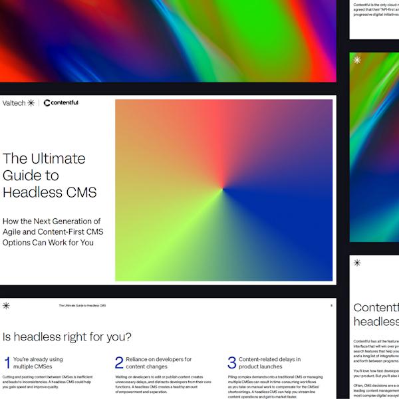
Task: Click the asterisk icon above 'Is headless right for you?'
Action: 6,306
